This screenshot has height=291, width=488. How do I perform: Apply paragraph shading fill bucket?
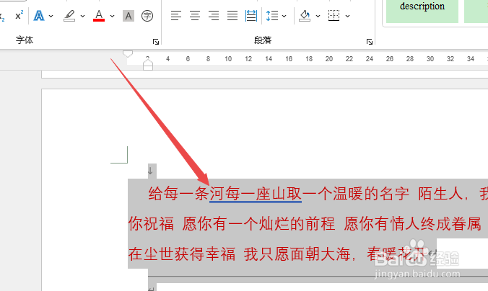point(305,16)
